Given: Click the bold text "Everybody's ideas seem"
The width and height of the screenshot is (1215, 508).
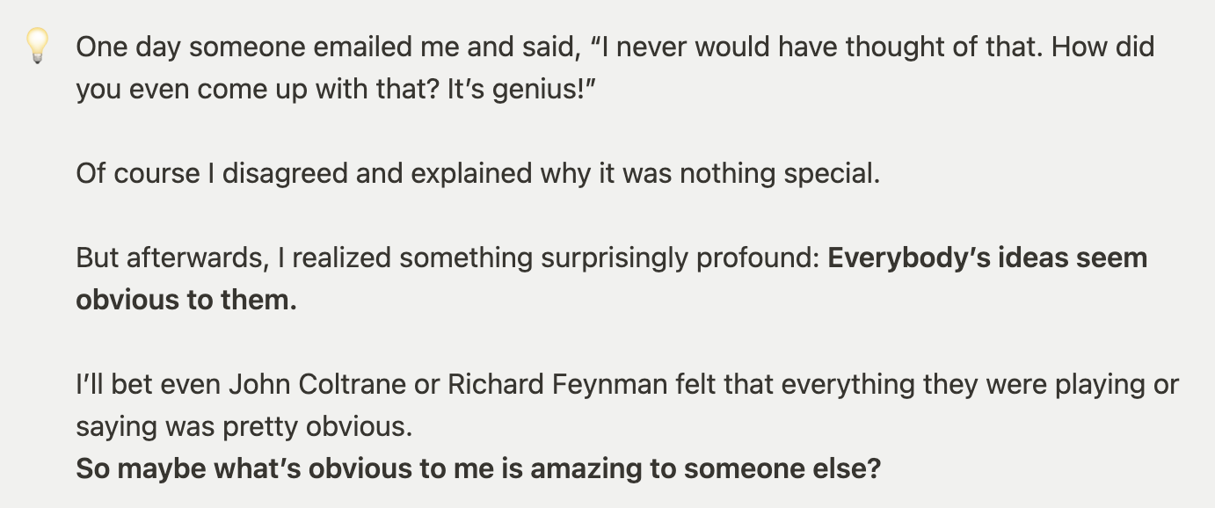Looking at the screenshot, I should point(987,258).
